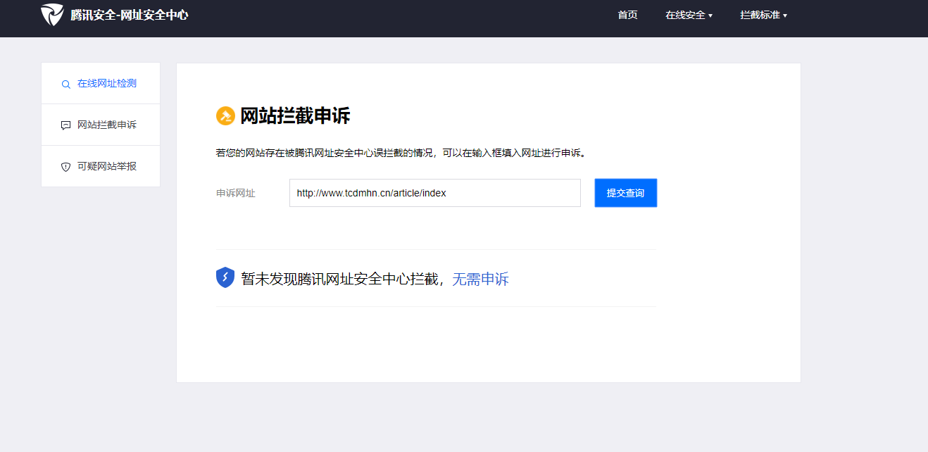Go to 首页 in top navigation
The height and width of the screenshot is (452, 928).
click(627, 15)
